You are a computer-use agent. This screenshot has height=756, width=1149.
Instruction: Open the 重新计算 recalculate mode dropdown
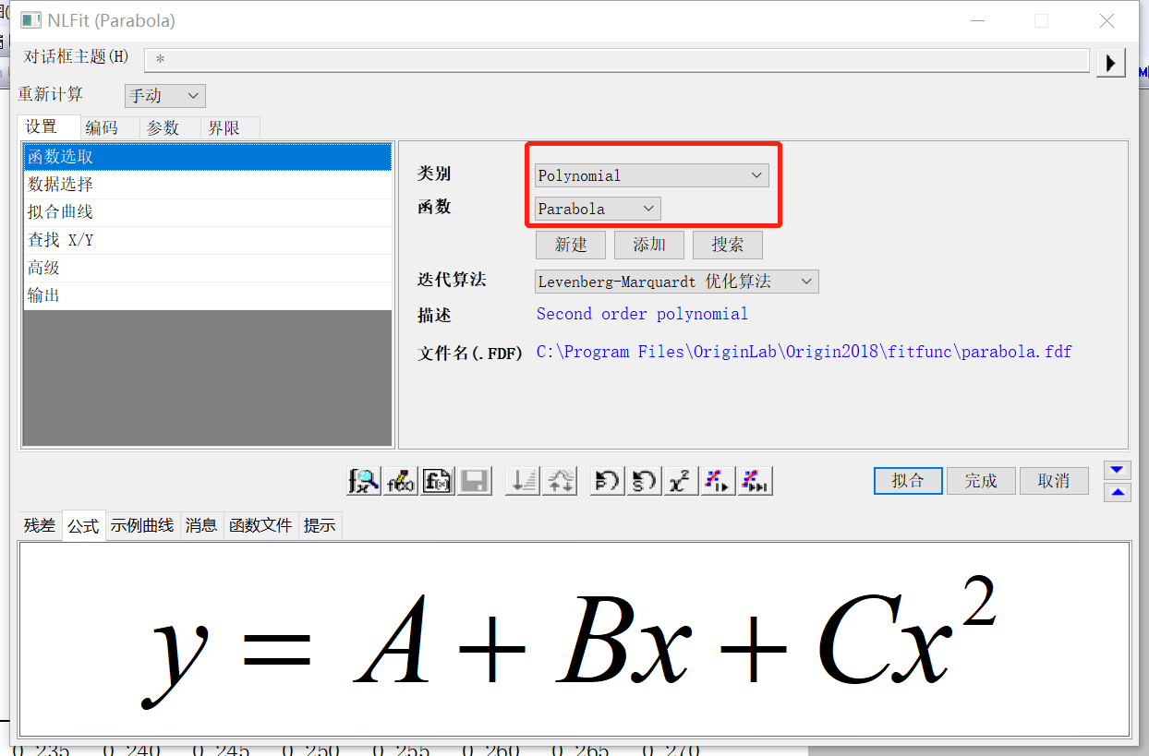click(164, 95)
